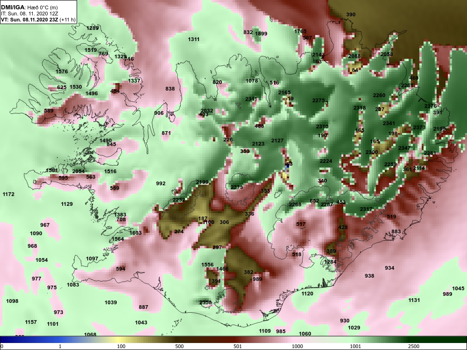Select the map value '2317'
This screenshot has height=350, width=467.
pos(366,209)
